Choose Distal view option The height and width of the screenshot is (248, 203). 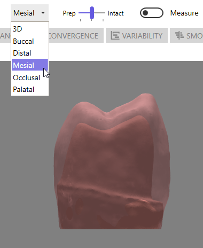30,53
